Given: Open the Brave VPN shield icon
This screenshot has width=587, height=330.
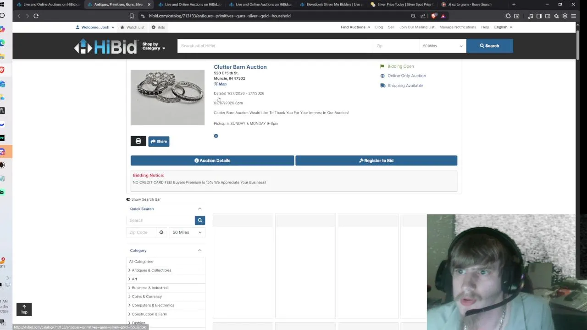Looking at the screenshot, I should point(565,16).
